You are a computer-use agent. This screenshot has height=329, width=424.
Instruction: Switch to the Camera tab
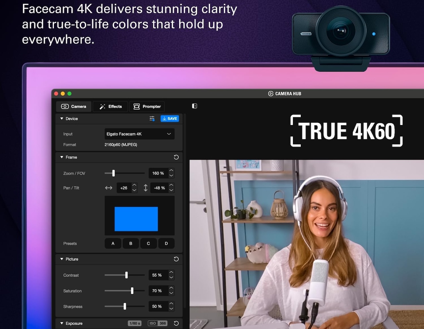(x=74, y=106)
